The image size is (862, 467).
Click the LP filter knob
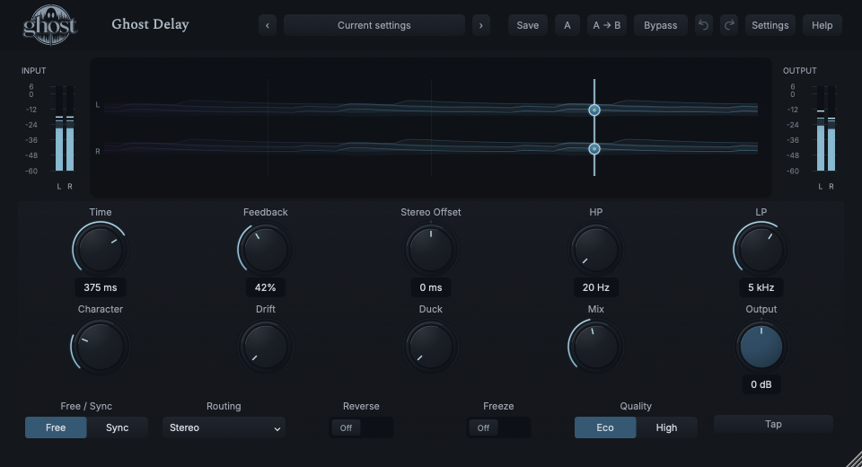[761, 249]
